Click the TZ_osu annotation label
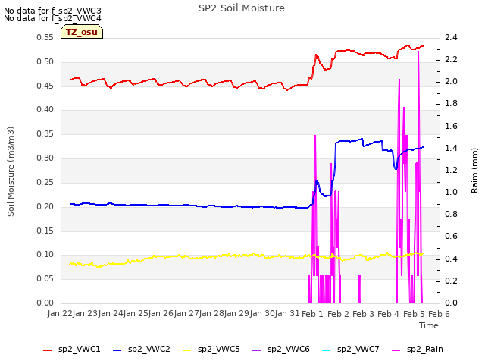The height and width of the screenshot is (364, 485). [82, 32]
